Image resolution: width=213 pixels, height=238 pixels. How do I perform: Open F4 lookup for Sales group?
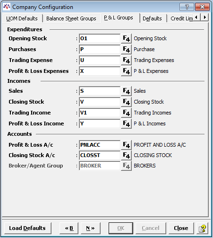tap(126, 91)
